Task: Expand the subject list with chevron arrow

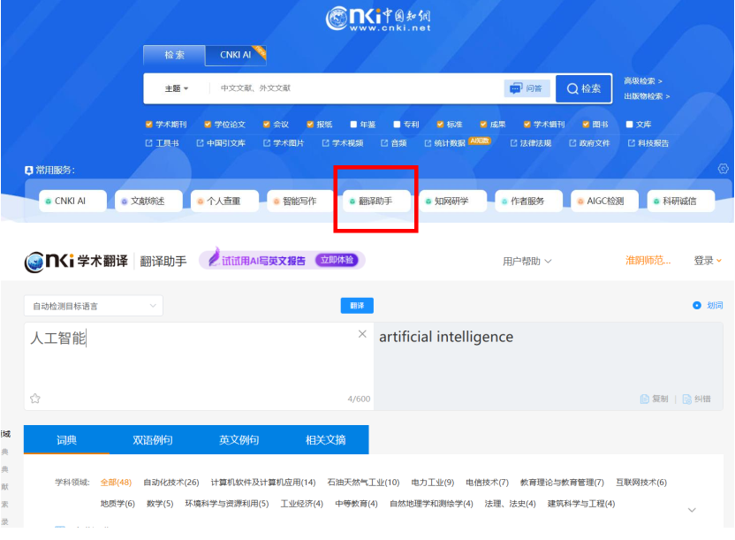Action: point(691,510)
